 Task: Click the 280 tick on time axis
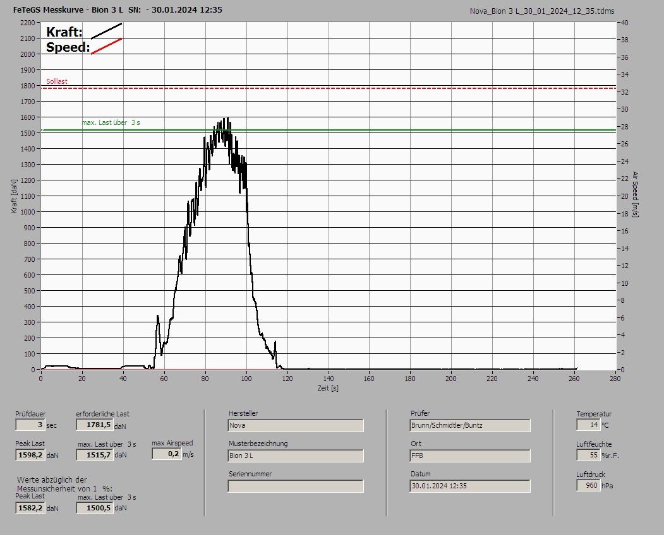[x=615, y=379]
